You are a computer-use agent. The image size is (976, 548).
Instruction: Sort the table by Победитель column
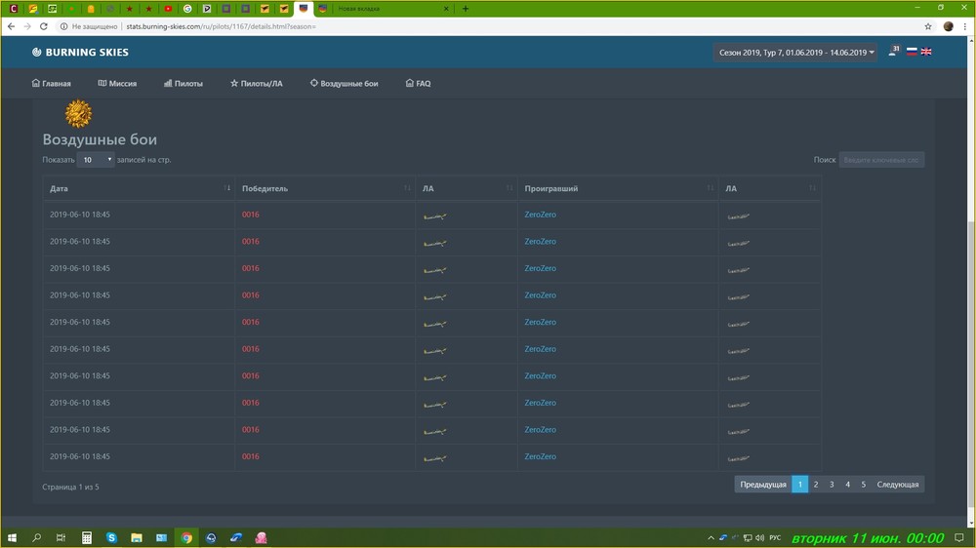[326, 188]
